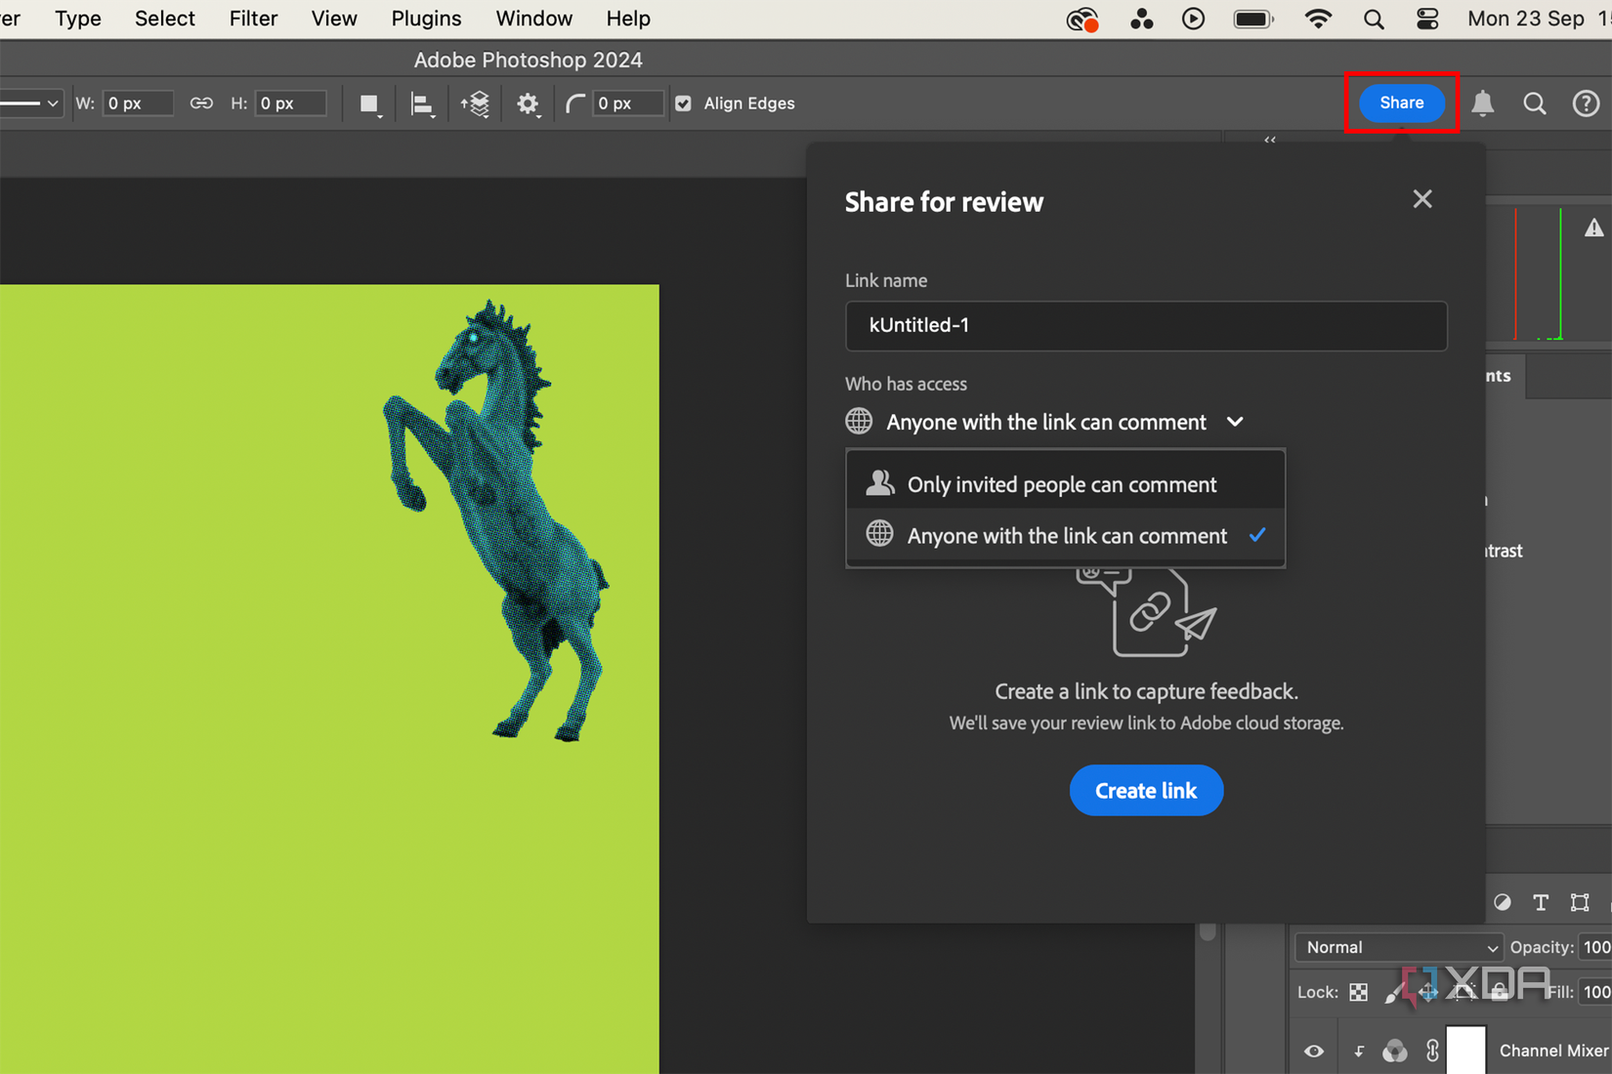Viewport: 1612px width, 1074px height.
Task: Click the search magnifier icon
Action: pos(1535,103)
